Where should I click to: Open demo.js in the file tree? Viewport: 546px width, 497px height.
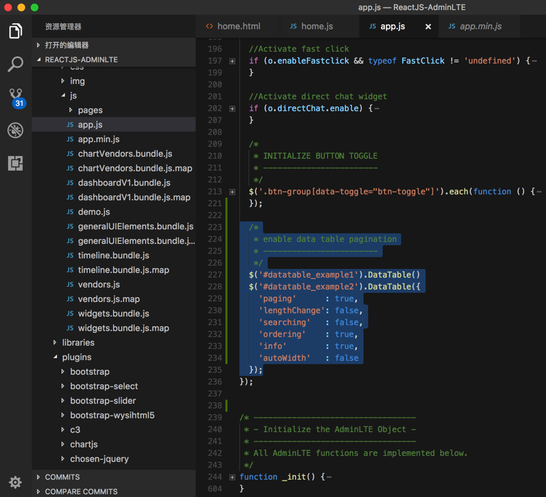[94, 212]
